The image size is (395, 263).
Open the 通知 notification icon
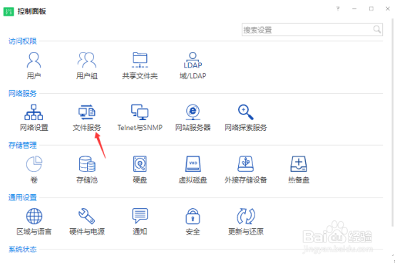pyautogui.click(x=140, y=216)
